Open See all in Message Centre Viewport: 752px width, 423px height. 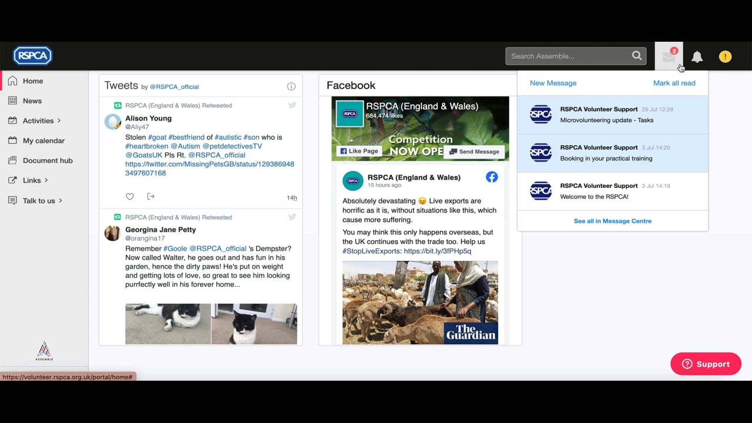tap(612, 221)
